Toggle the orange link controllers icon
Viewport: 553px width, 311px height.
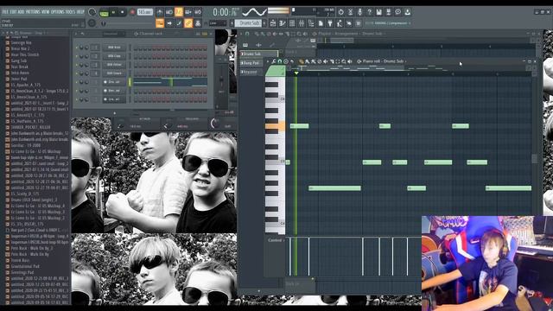tap(188, 23)
